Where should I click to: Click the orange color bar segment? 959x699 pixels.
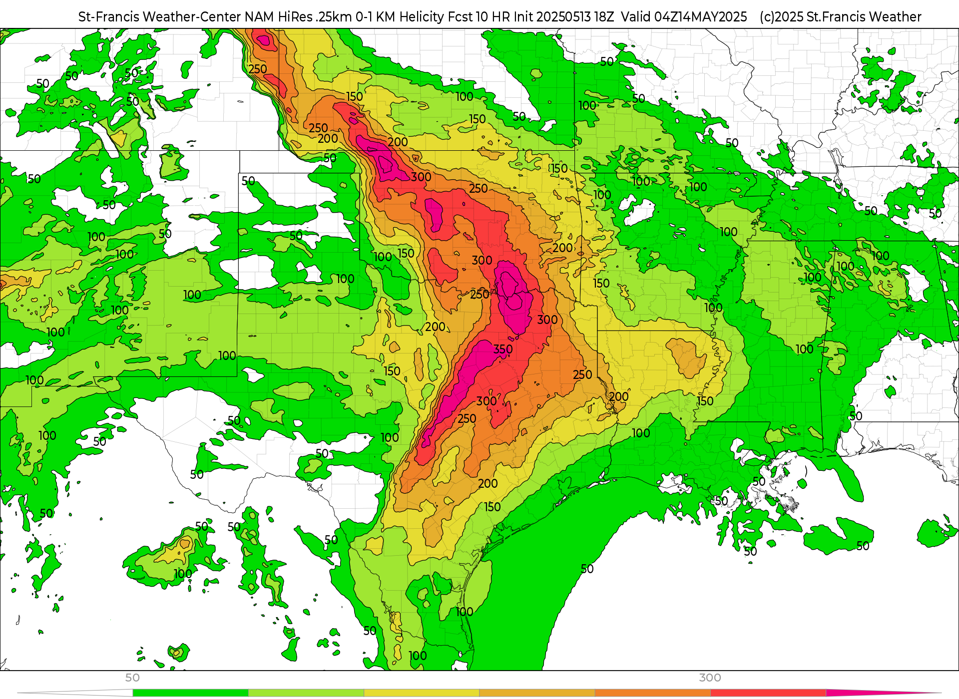coord(652,693)
